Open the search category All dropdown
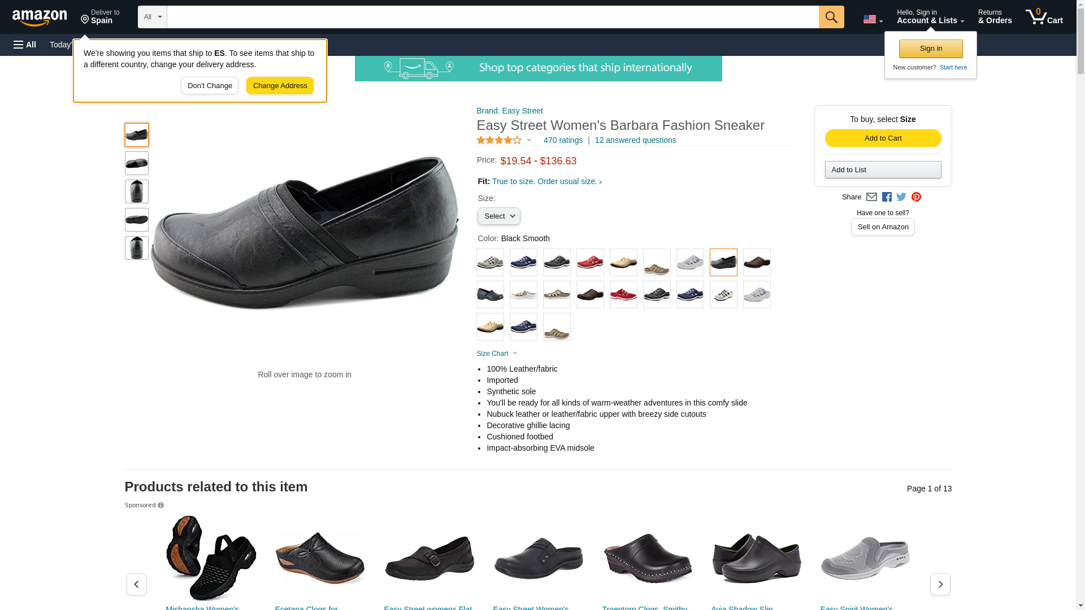Viewport: 1085px width, 610px height. tap(153, 17)
